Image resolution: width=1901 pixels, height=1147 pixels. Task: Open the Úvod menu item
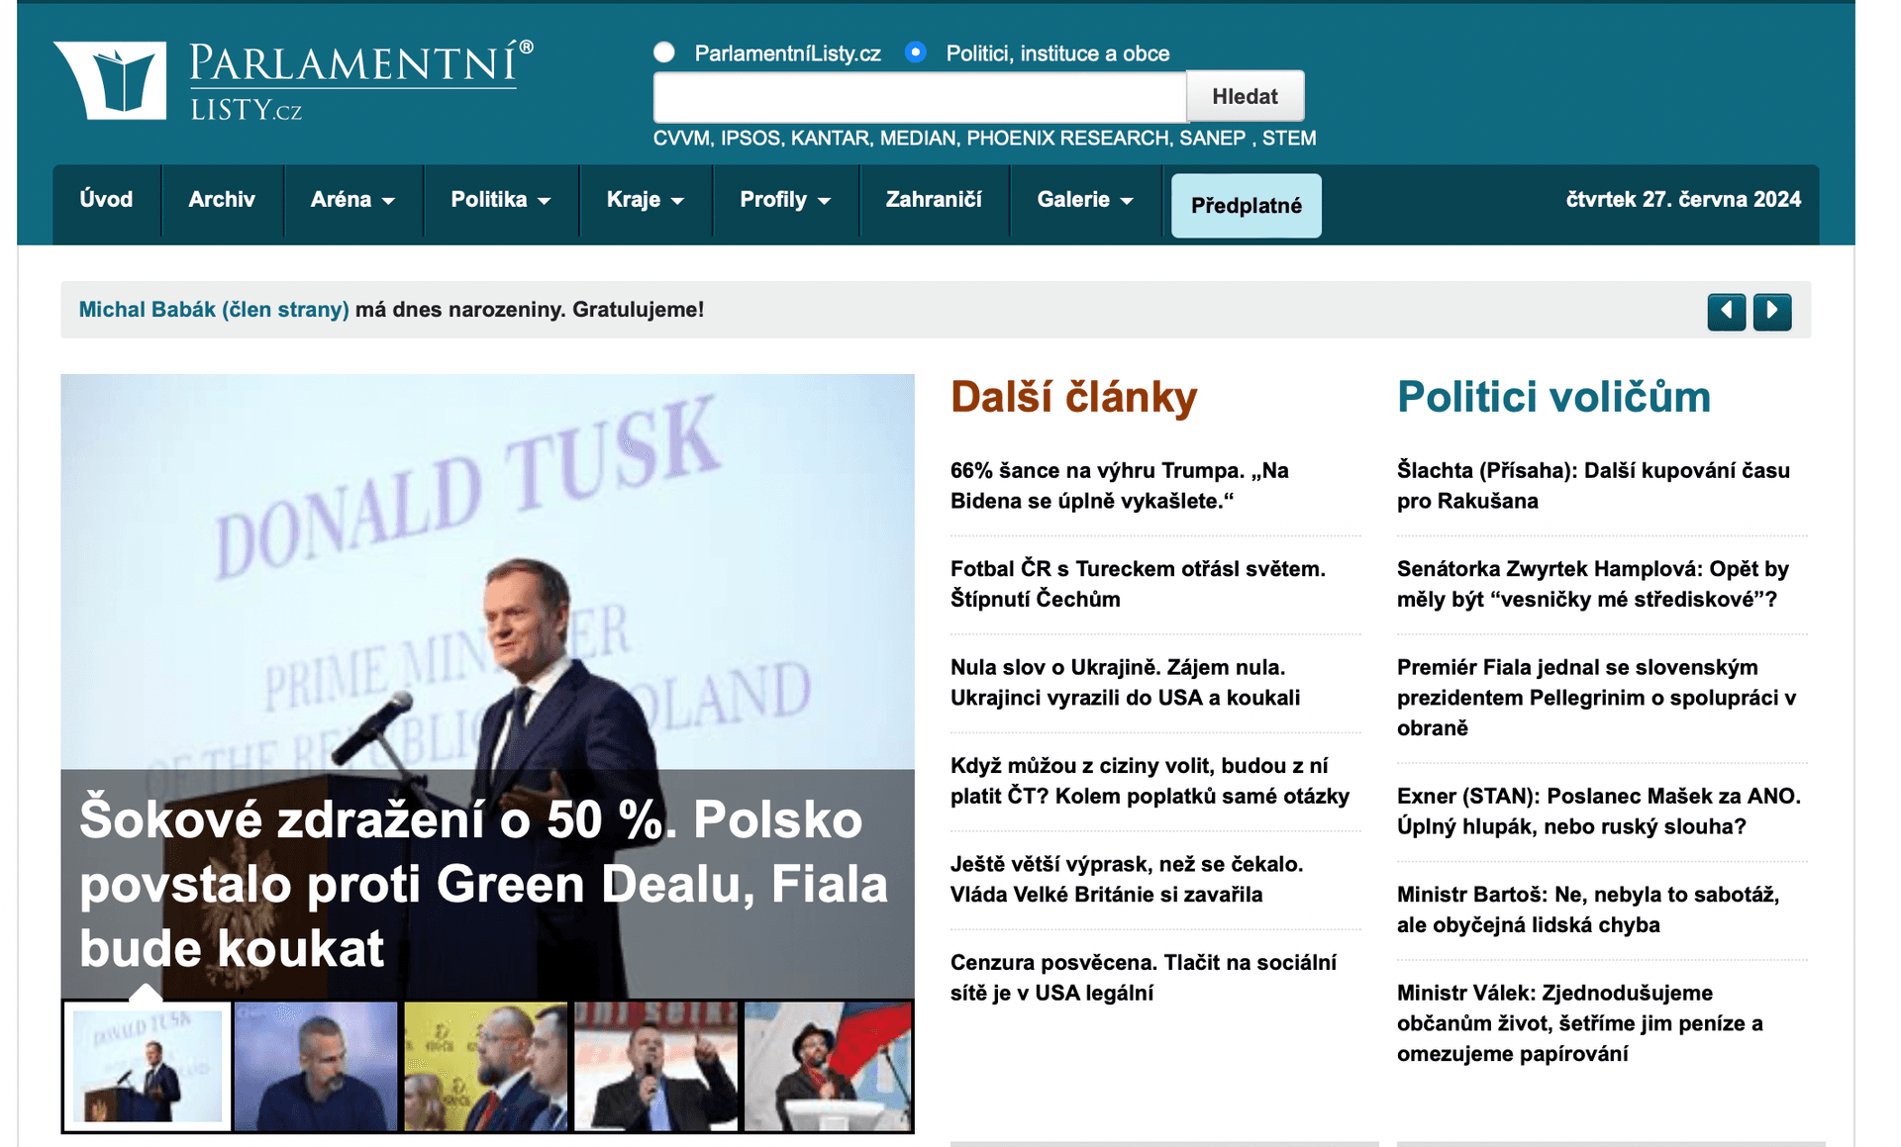pyautogui.click(x=106, y=200)
